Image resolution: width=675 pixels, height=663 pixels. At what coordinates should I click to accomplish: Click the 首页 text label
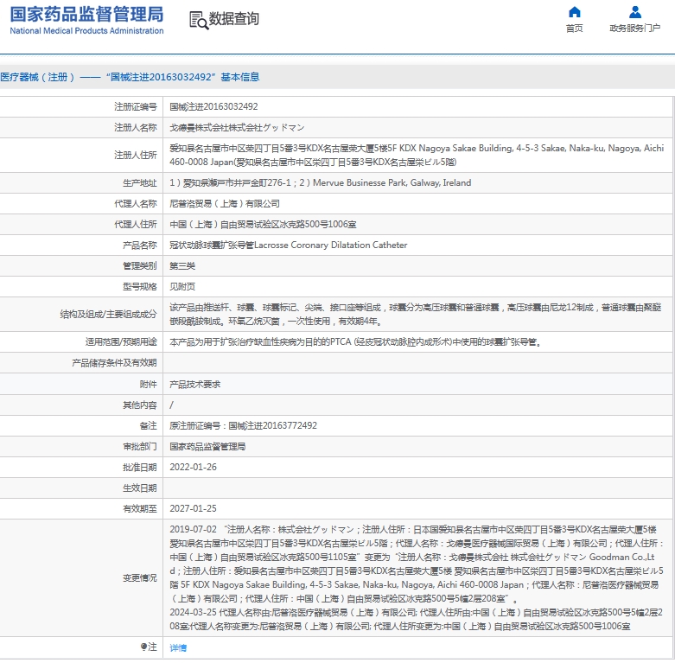click(x=574, y=29)
